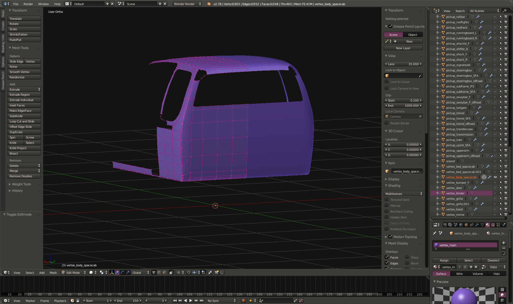Open the Constraints properties tab (chain icon)
Screen dimensions: 513x304
pyautogui.click(x=472, y=225)
